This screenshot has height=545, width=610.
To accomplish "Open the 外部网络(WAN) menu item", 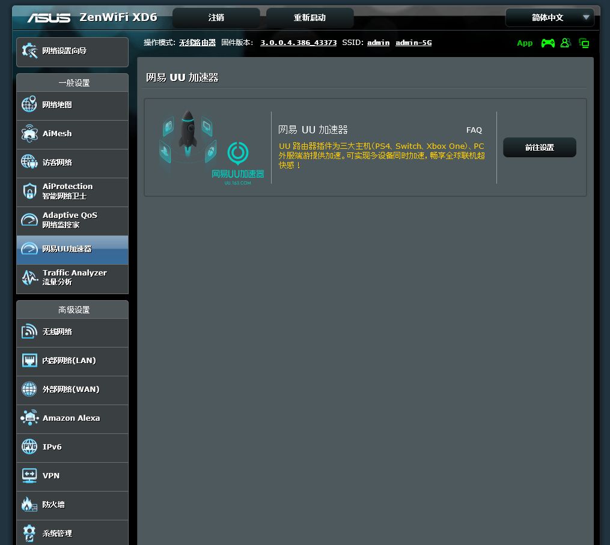I will pos(72,390).
